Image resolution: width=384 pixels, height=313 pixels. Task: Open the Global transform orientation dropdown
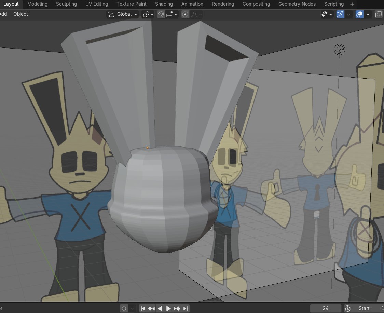(x=123, y=14)
